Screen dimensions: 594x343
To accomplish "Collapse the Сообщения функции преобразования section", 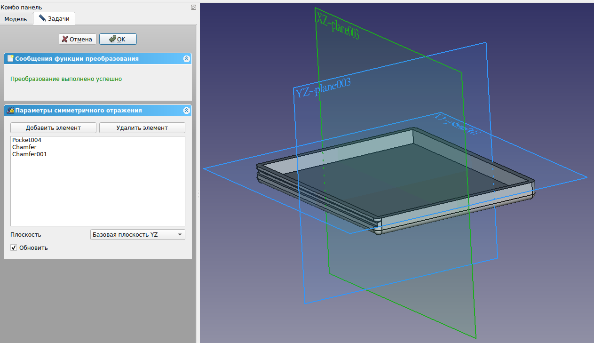I will pyautogui.click(x=186, y=59).
